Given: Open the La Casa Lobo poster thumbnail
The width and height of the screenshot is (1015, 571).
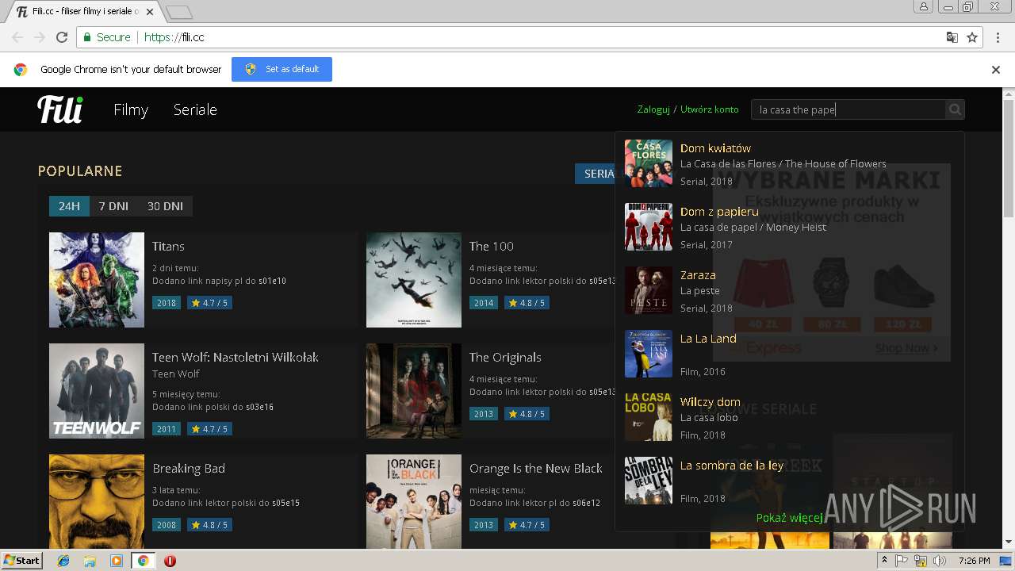Looking at the screenshot, I should [649, 417].
